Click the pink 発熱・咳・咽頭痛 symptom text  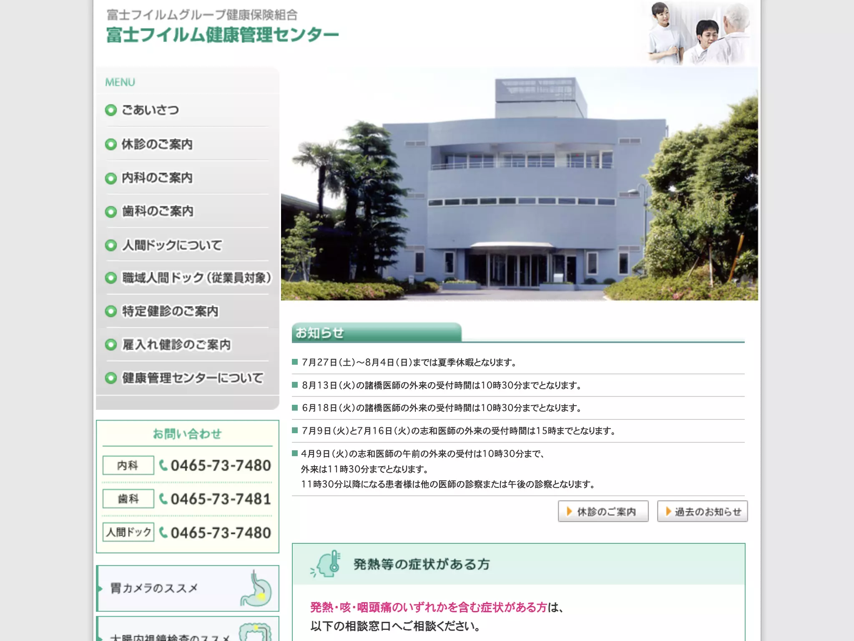[429, 607]
